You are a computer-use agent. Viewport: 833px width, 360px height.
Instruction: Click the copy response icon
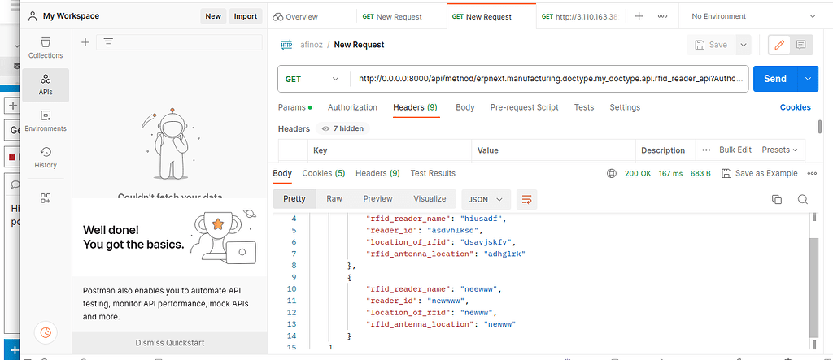click(x=777, y=199)
